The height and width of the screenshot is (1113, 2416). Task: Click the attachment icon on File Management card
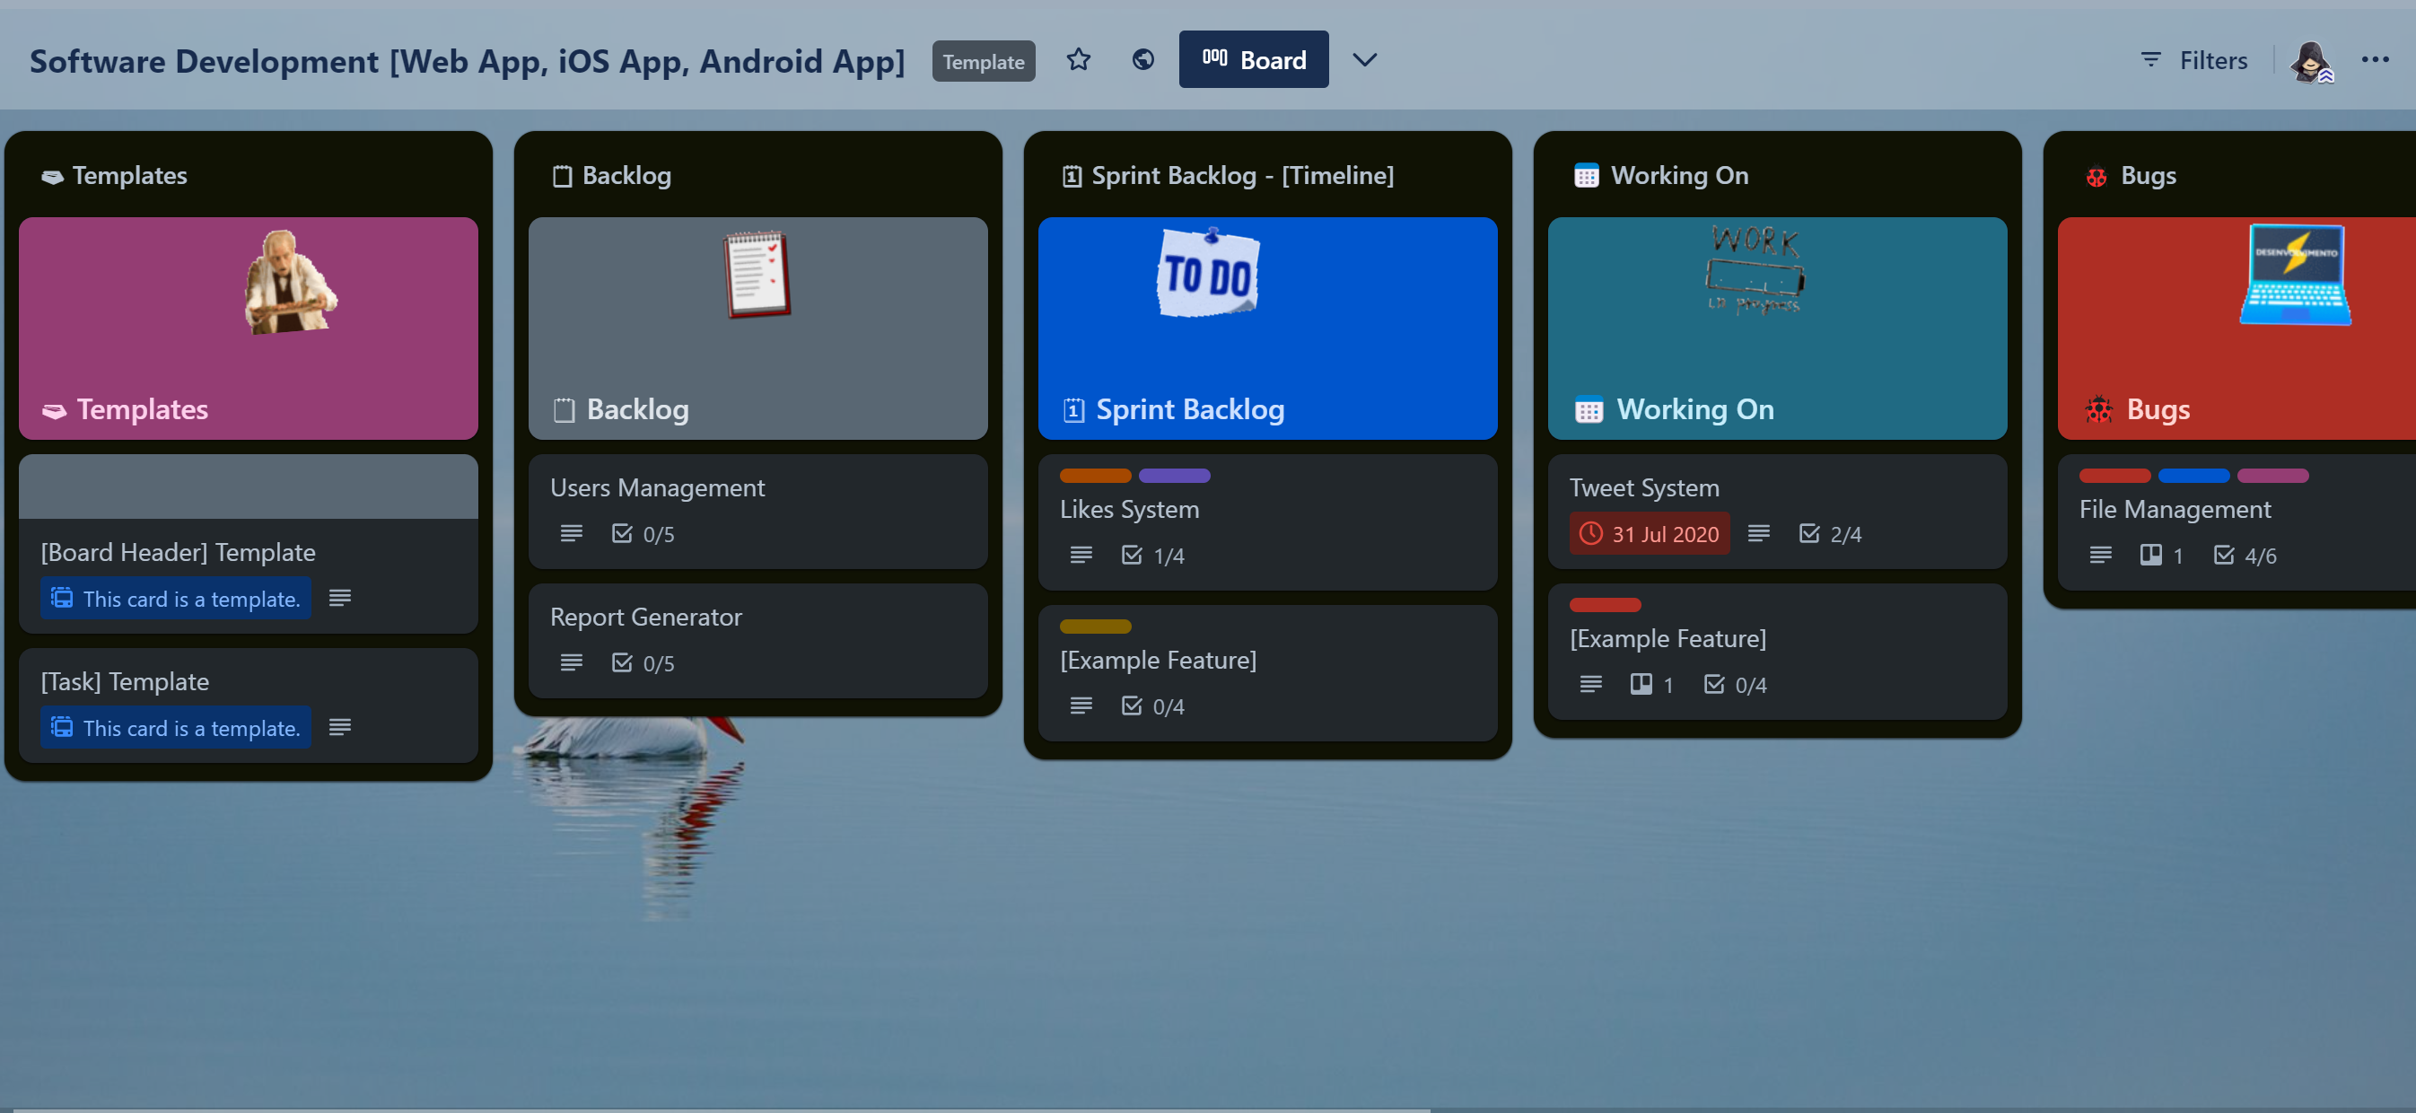click(2150, 555)
